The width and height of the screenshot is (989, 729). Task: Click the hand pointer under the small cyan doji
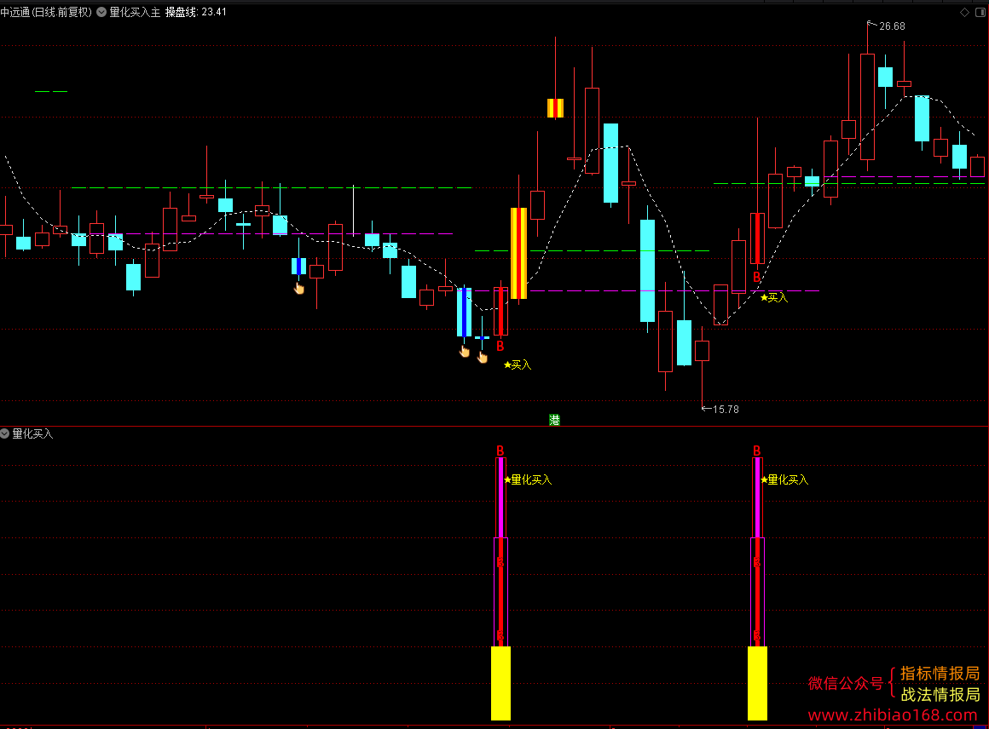pos(483,358)
